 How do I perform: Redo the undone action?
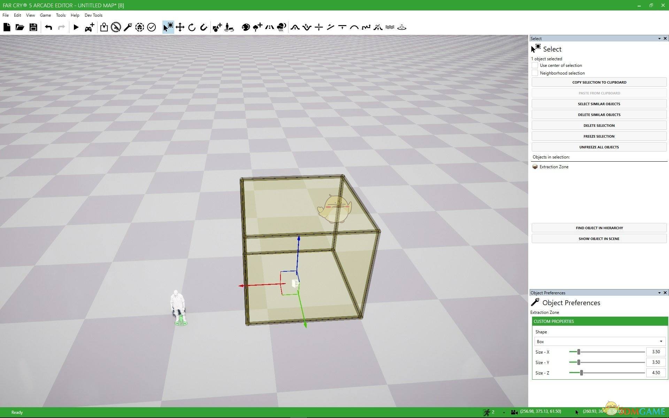(x=61, y=27)
